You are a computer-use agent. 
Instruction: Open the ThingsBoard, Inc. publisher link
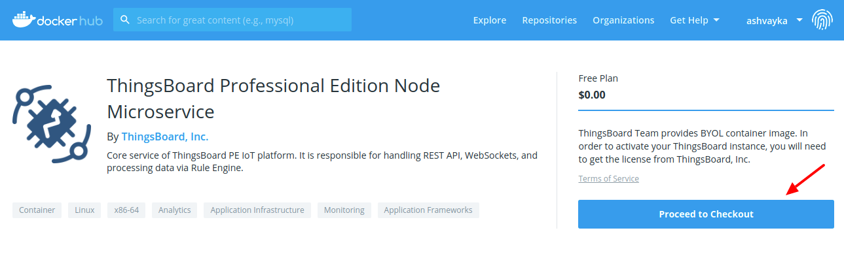click(x=165, y=136)
